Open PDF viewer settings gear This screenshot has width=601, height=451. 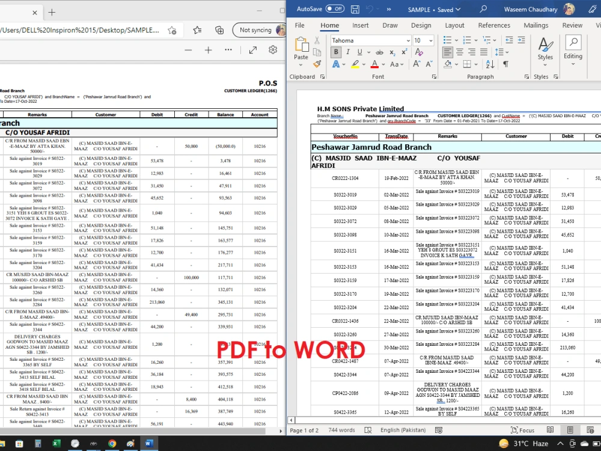click(273, 50)
